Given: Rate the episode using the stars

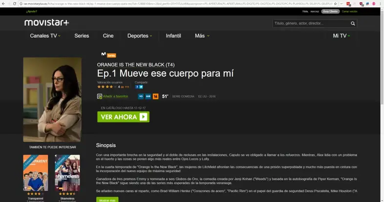Looking at the screenshot, I should pyautogui.click(x=107, y=87).
